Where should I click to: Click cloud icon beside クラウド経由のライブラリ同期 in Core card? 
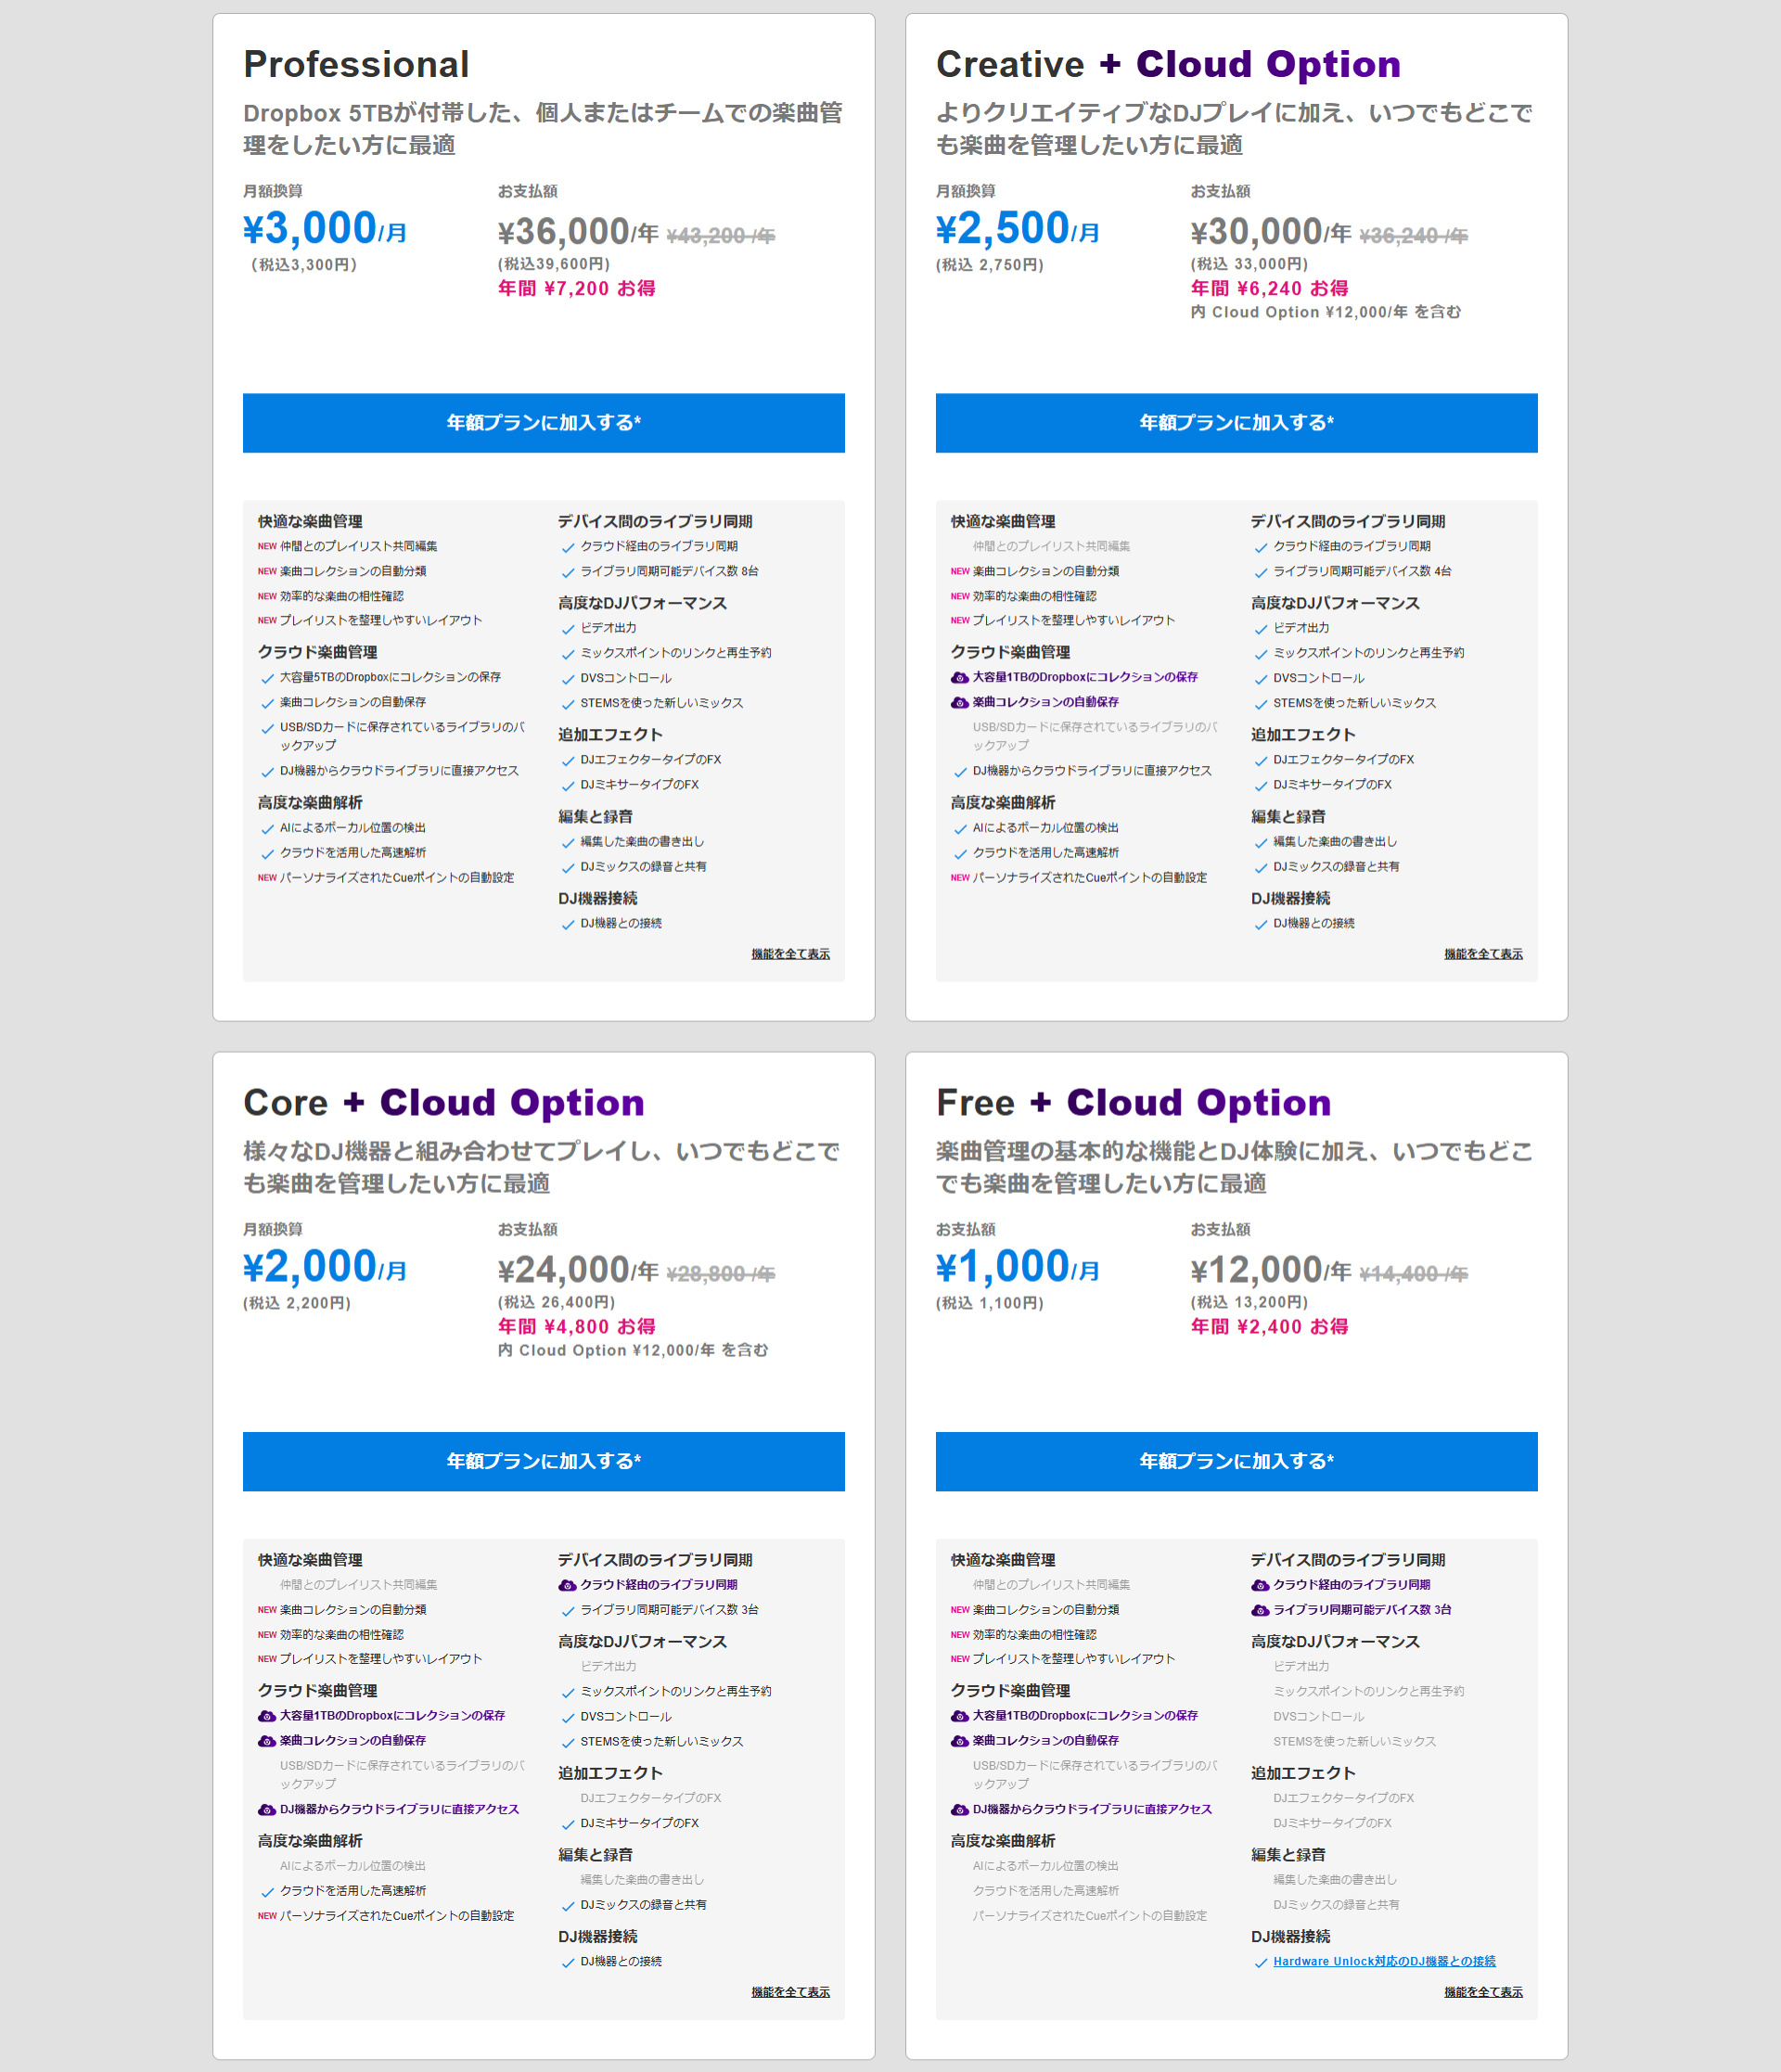567,1585
